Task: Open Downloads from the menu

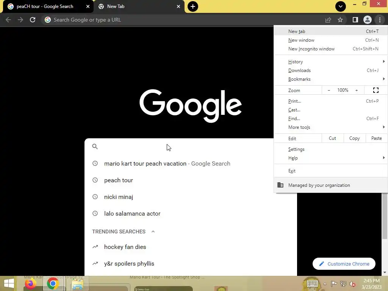Action: point(330,70)
